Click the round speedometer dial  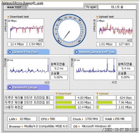tap(69, 31)
